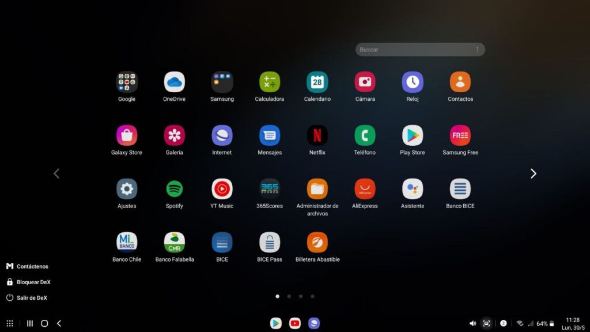Open the search bar overflow menu
This screenshot has height=332, width=590.
pos(477,50)
